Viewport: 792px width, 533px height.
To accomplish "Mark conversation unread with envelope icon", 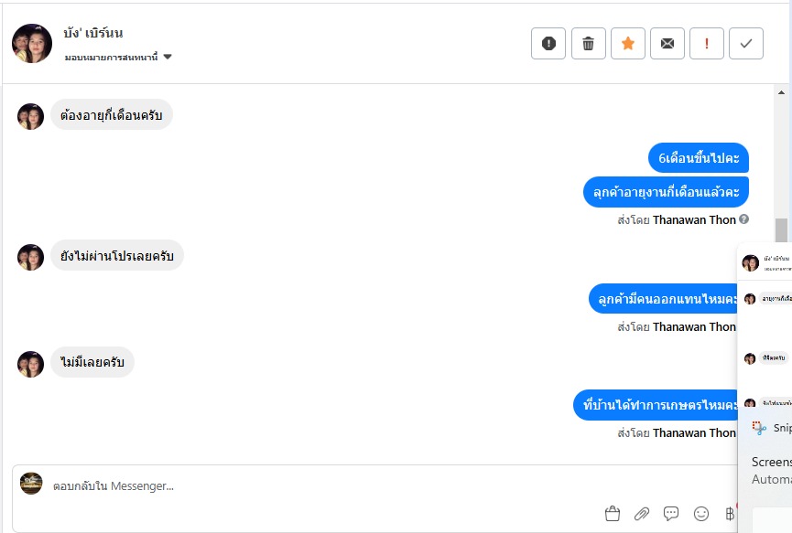I will pos(667,43).
